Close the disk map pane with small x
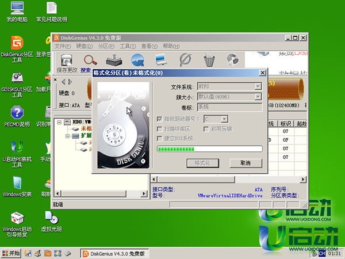 55,79
